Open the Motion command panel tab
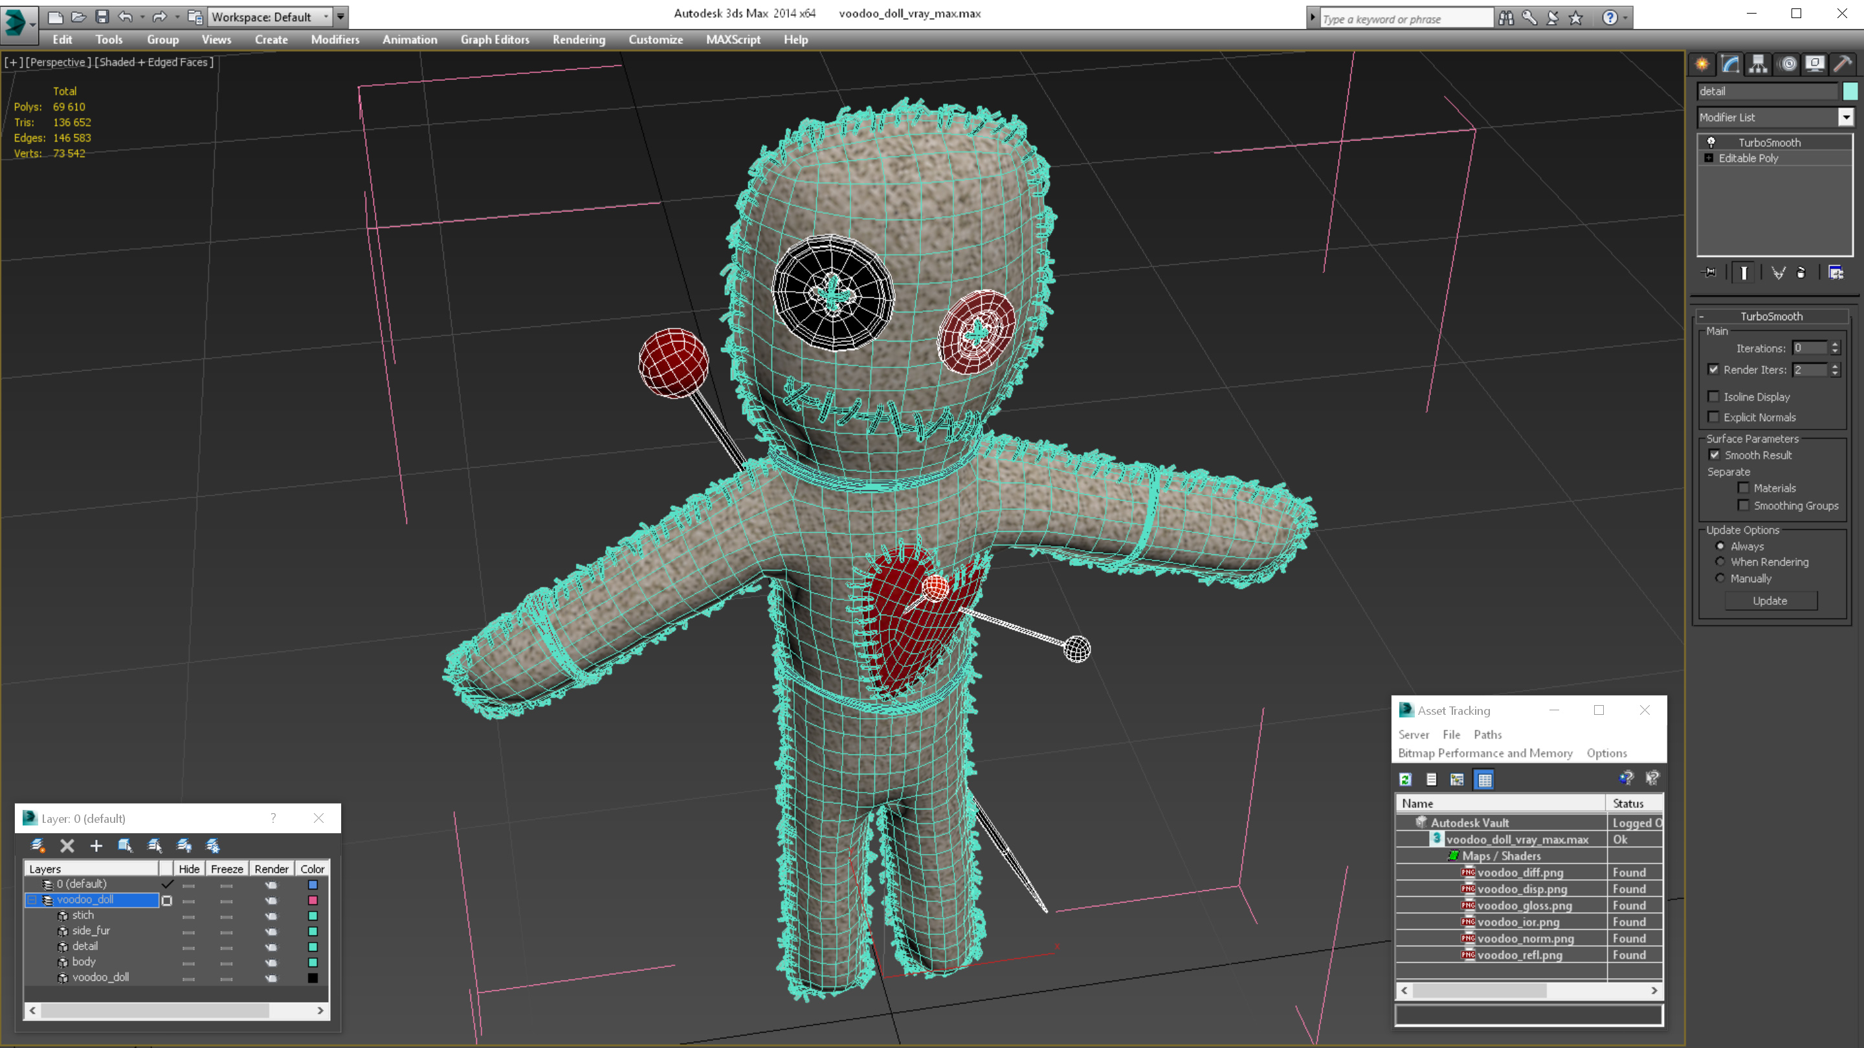This screenshot has width=1864, height=1048. 1787,65
